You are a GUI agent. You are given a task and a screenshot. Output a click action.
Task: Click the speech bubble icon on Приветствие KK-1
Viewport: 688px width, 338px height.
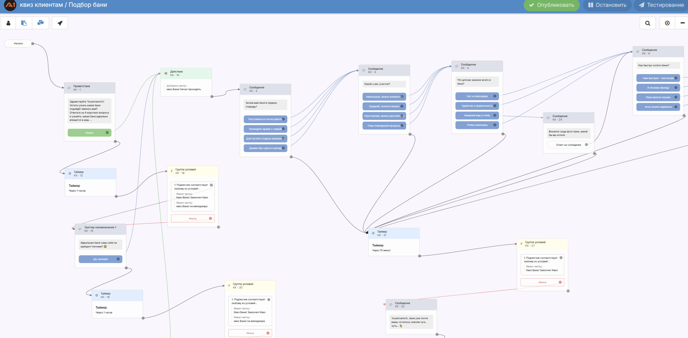click(69, 88)
